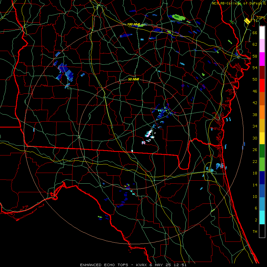The height and width of the screenshot is (267, 267).
Task: Click the '38' legend value
Action: pyautogui.click(x=255, y=115)
